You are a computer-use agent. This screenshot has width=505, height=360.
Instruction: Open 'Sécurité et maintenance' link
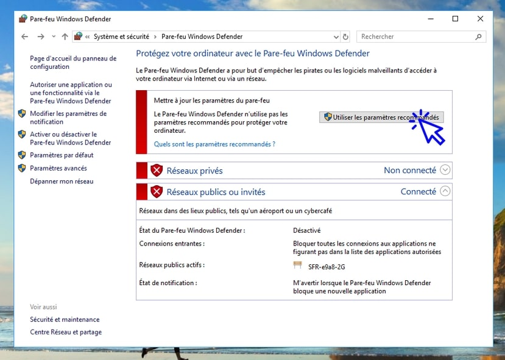[x=65, y=319]
